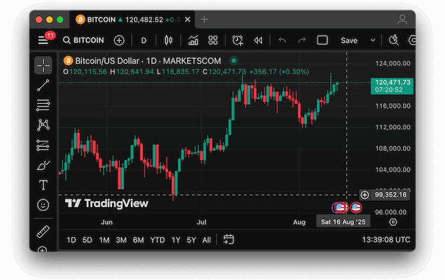Viewport: 445px width, 280px height.
Task: Open the go to date calendar icon
Action: point(228,240)
